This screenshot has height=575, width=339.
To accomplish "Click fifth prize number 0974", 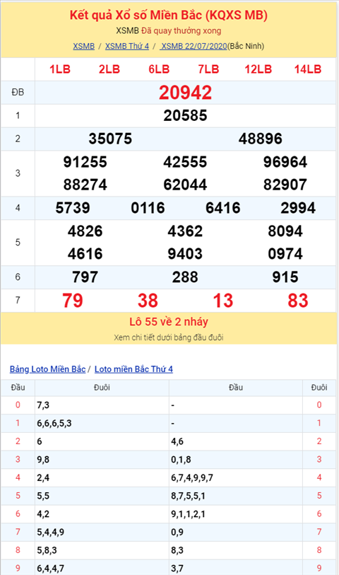I will 285,254.
